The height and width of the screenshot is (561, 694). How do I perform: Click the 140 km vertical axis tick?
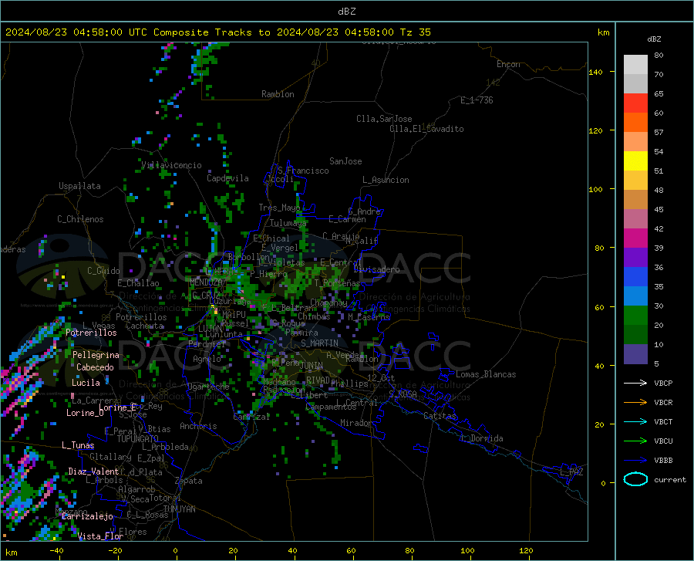click(x=596, y=72)
